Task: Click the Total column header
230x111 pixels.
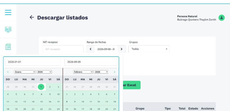Action: pyautogui.click(x=182, y=109)
